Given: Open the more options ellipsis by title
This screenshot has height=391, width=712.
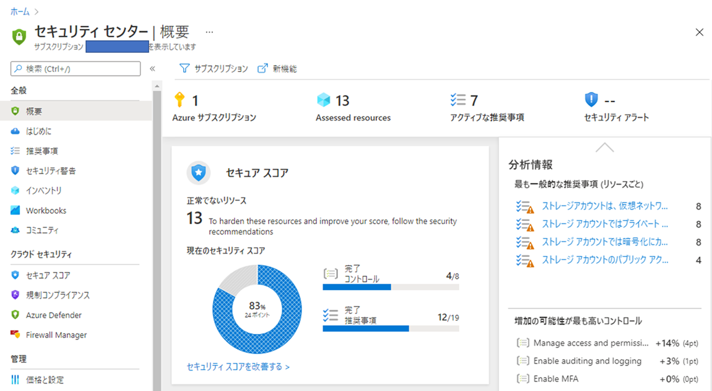Looking at the screenshot, I should pyautogui.click(x=209, y=32).
